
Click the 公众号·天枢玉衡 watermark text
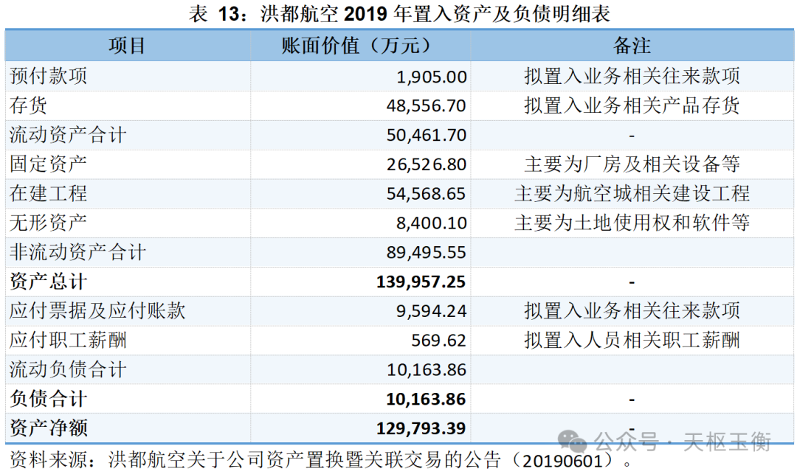(683, 442)
